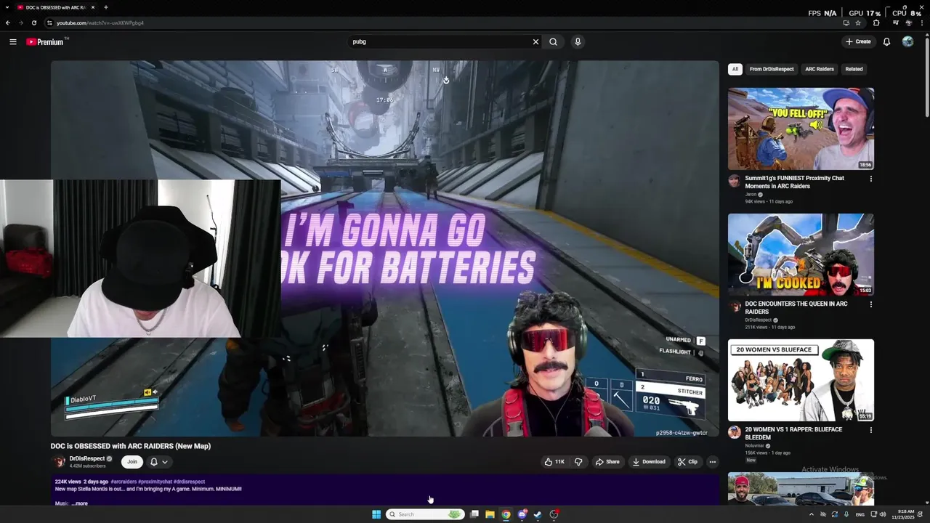
Task: Open DOC ENCOUNTERS THE QUEEN title link
Action: pos(796,308)
